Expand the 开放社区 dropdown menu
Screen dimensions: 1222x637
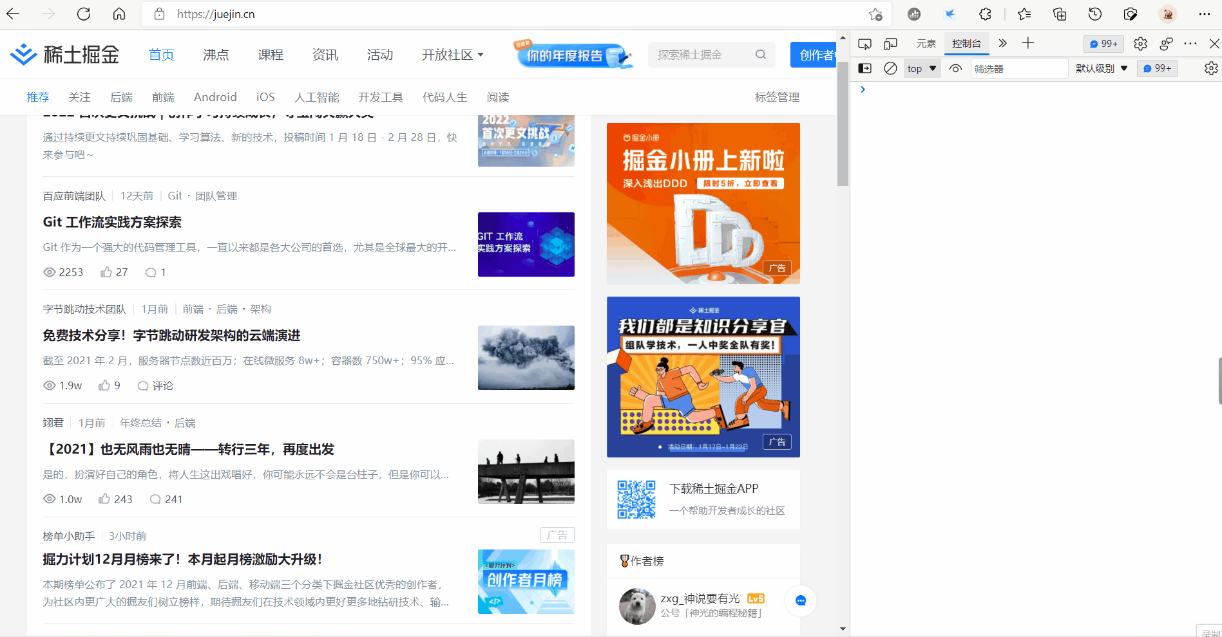coord(452,55)
